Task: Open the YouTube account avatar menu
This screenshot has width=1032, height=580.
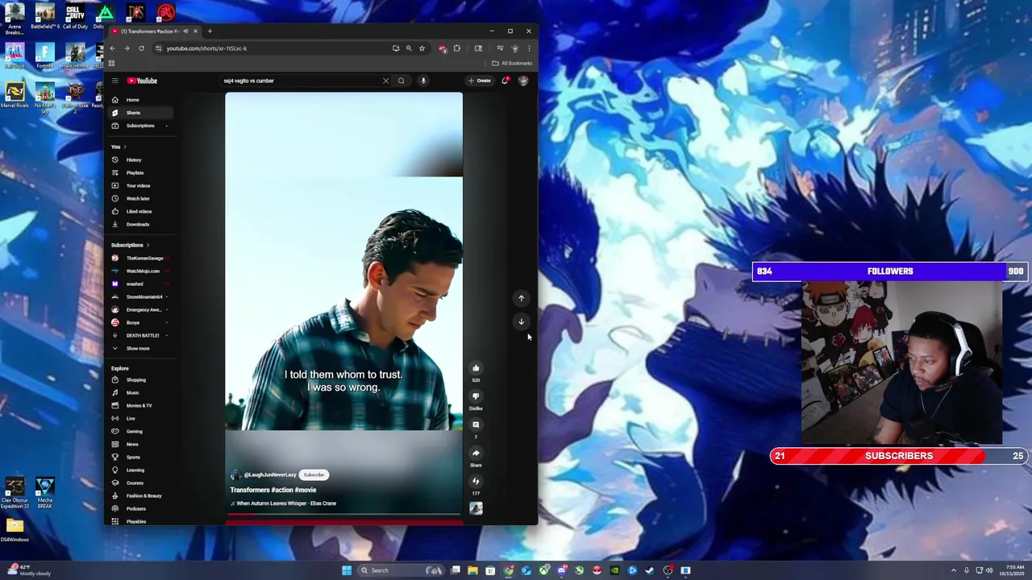Action: (523, 81)
